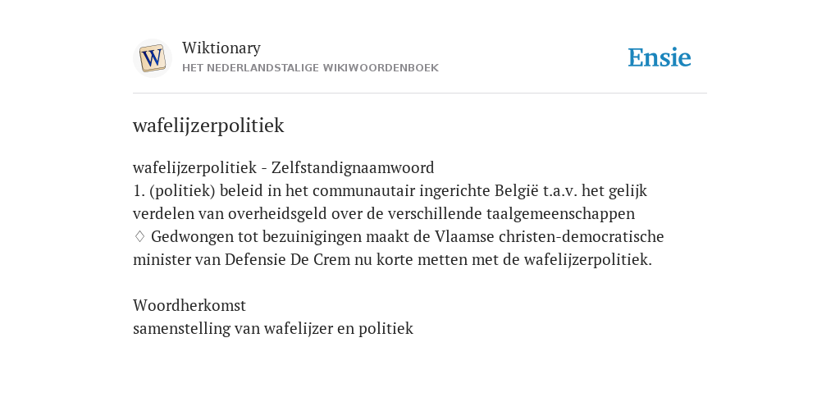This screenshot has height=420, width=840.
Task: Click the Wiktionary W tile logo
Action: click(x=152, y=58)
